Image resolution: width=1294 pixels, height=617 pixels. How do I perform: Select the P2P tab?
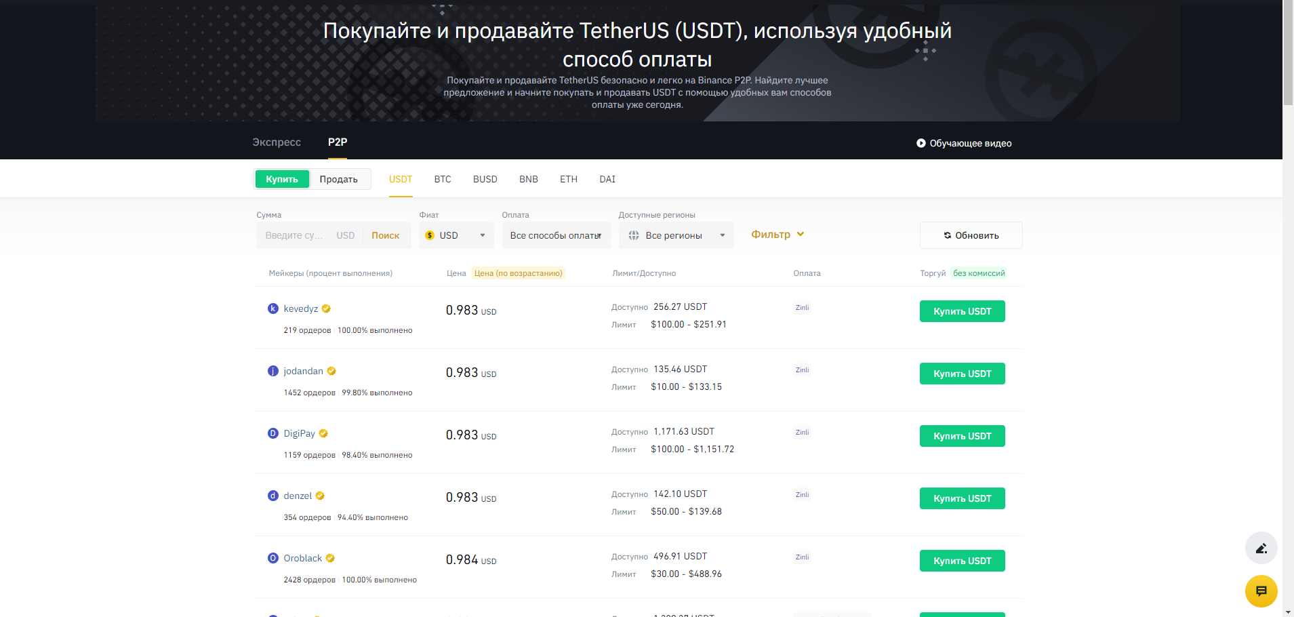point(338,142)
